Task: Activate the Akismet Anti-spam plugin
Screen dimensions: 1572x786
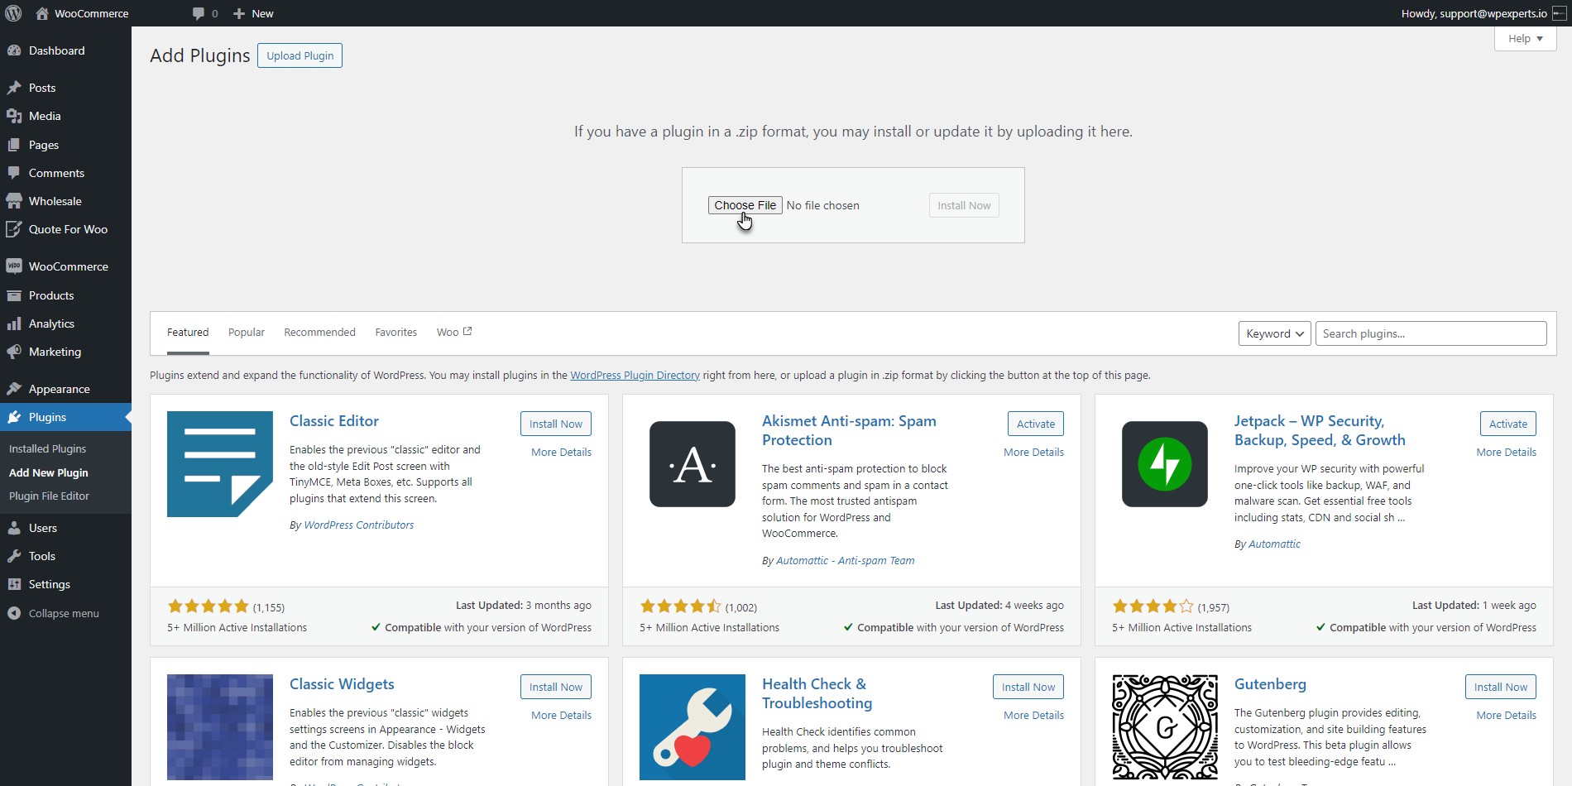Action: [x=1036, y=424]
